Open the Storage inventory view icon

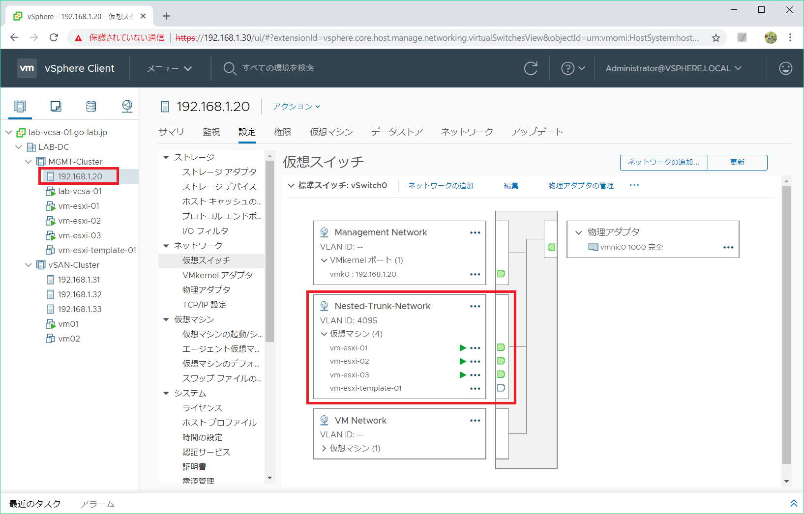[91, 106]
